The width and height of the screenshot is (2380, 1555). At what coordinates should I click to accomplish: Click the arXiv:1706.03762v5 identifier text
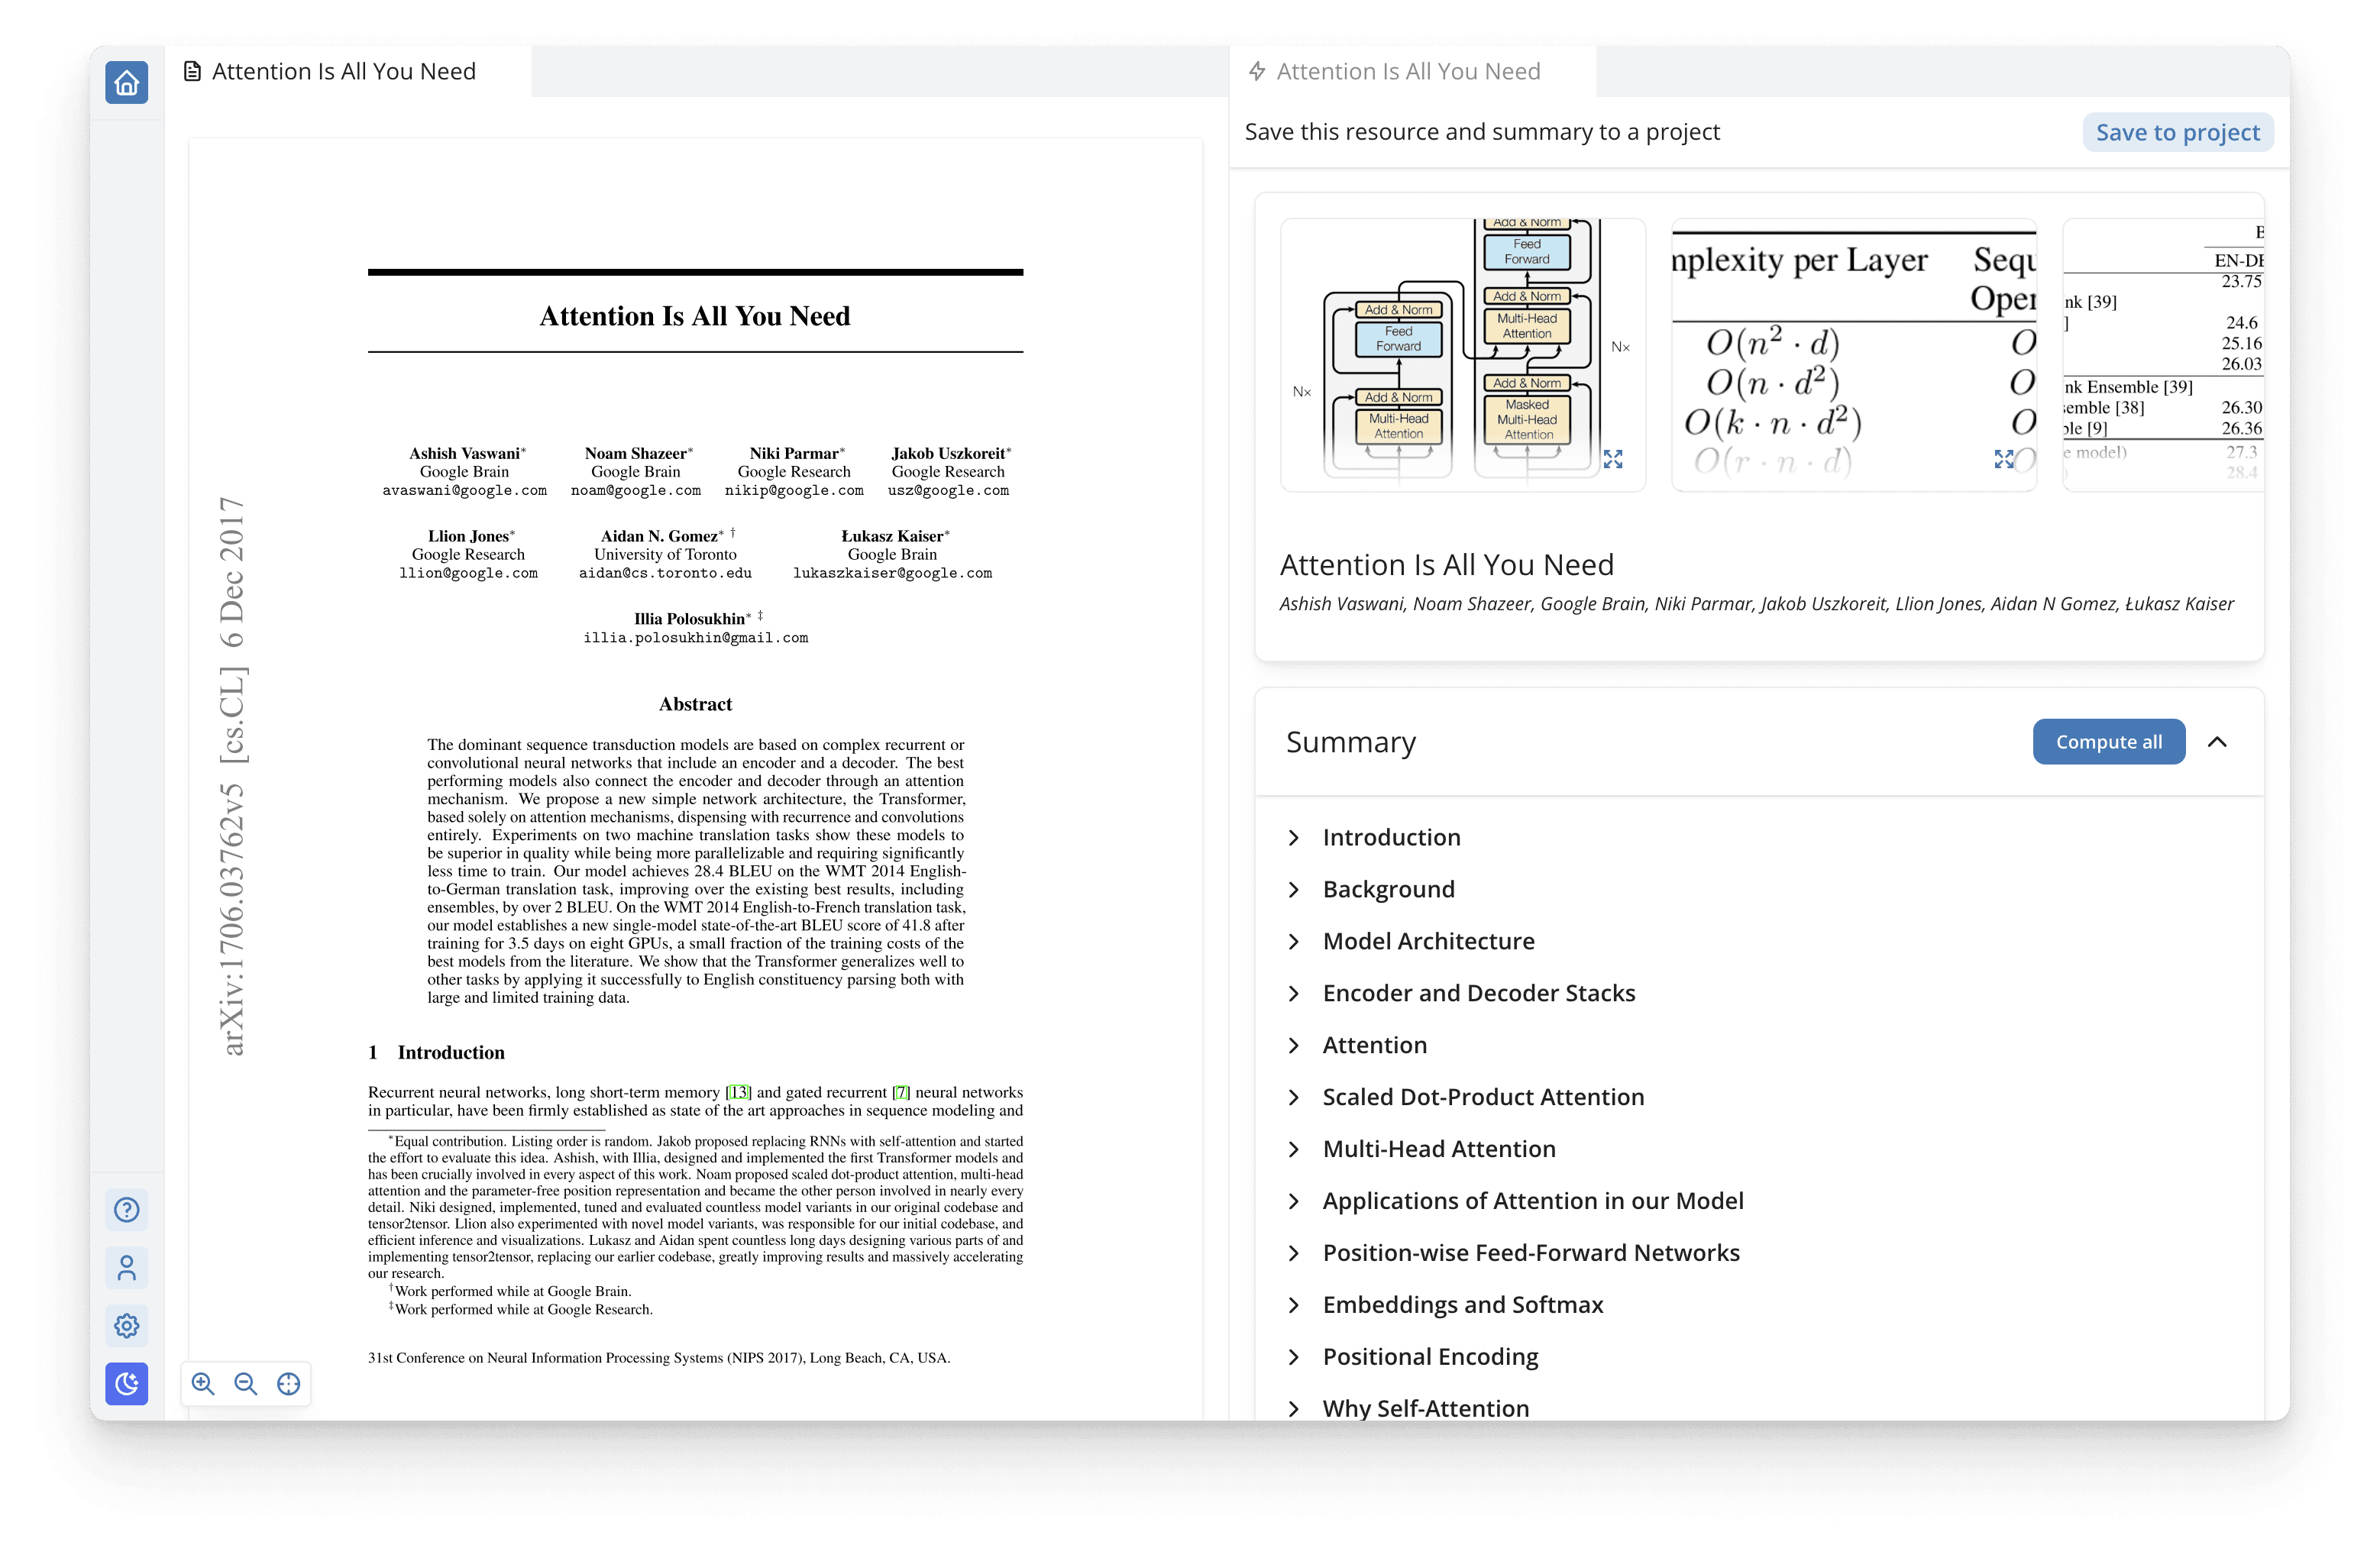[232, 920]
